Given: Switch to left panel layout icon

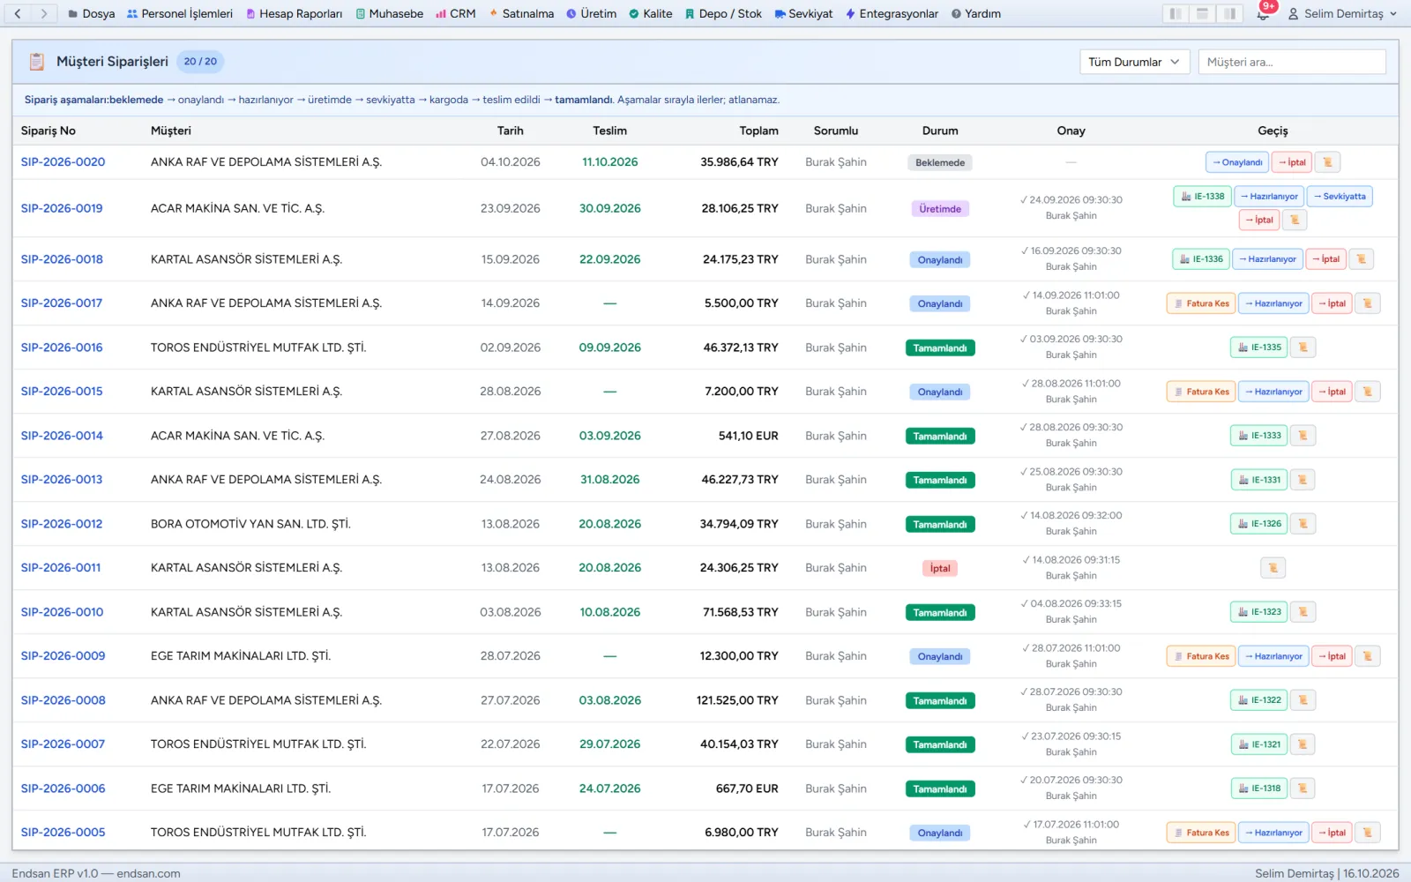Looking at the screenshot, I should (1175, 13).
